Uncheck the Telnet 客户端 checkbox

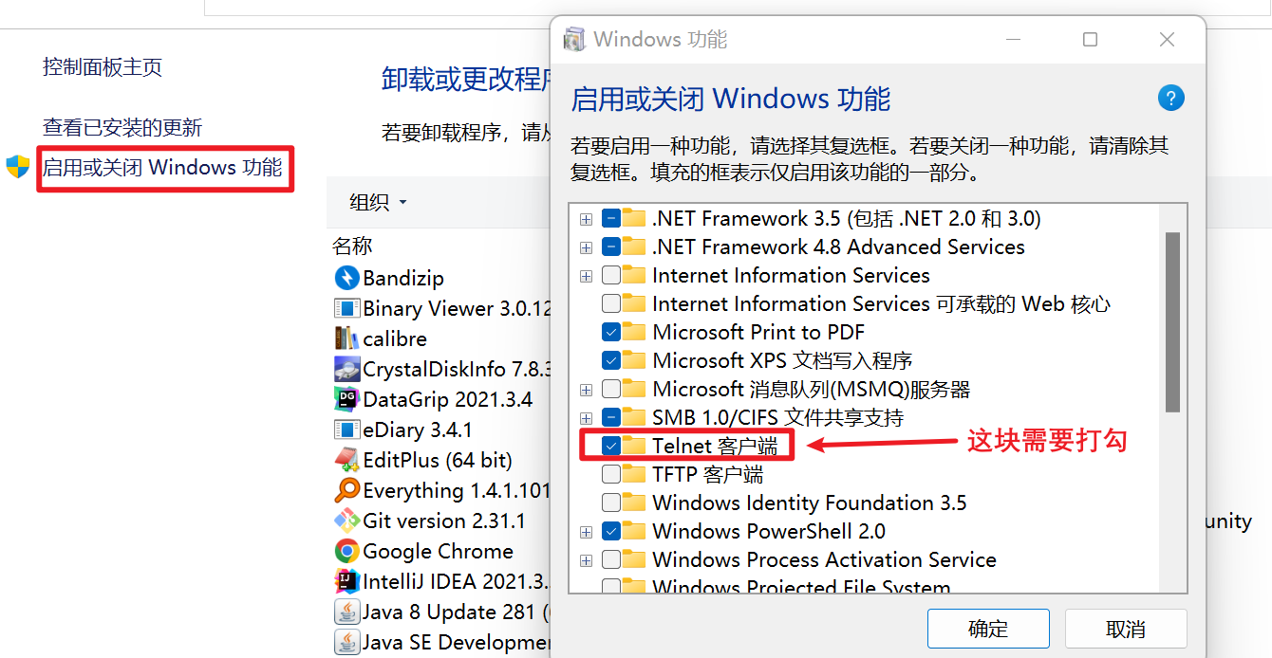click(611, 446)
